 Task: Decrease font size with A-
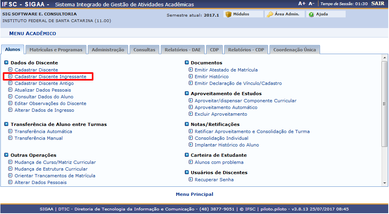click(311, 4)
